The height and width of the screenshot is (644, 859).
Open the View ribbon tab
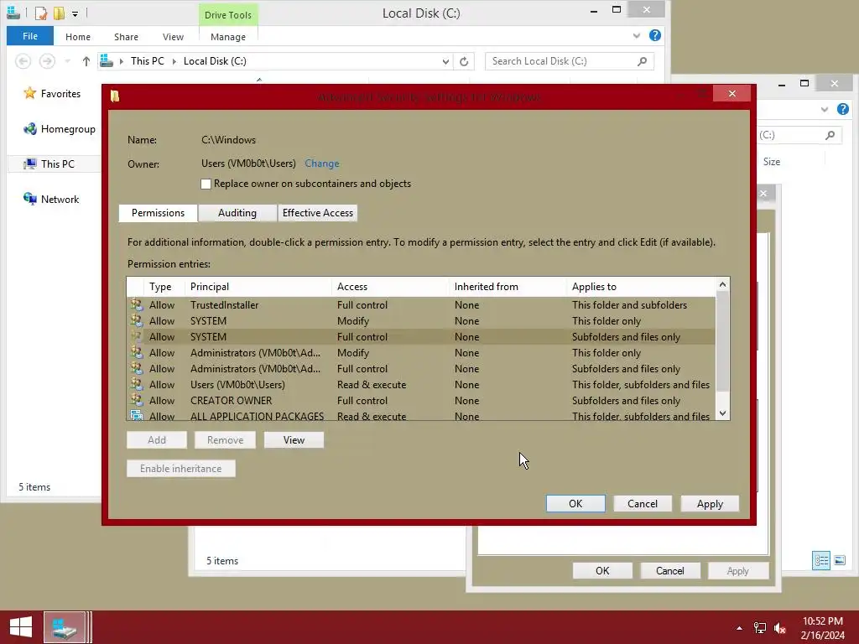173,37
